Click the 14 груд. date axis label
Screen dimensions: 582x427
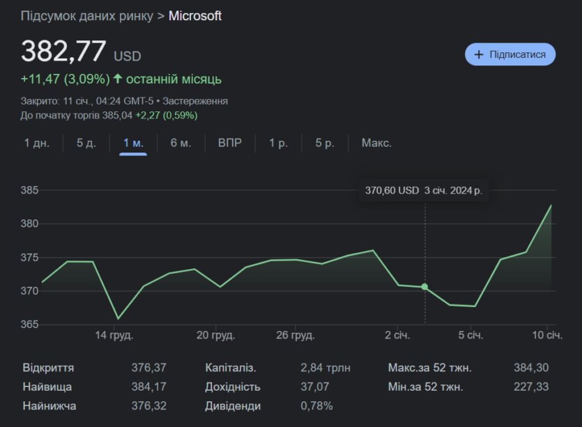[114, 335]
